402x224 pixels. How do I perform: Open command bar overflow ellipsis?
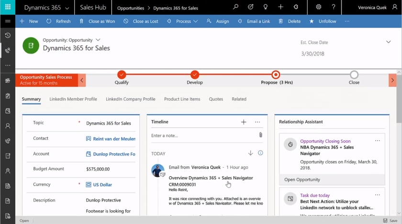click(347, 21)
